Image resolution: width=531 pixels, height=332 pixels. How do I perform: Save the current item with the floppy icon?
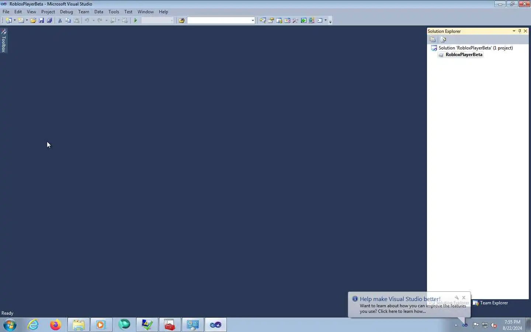pyautogui.click(x=41, y=21)
